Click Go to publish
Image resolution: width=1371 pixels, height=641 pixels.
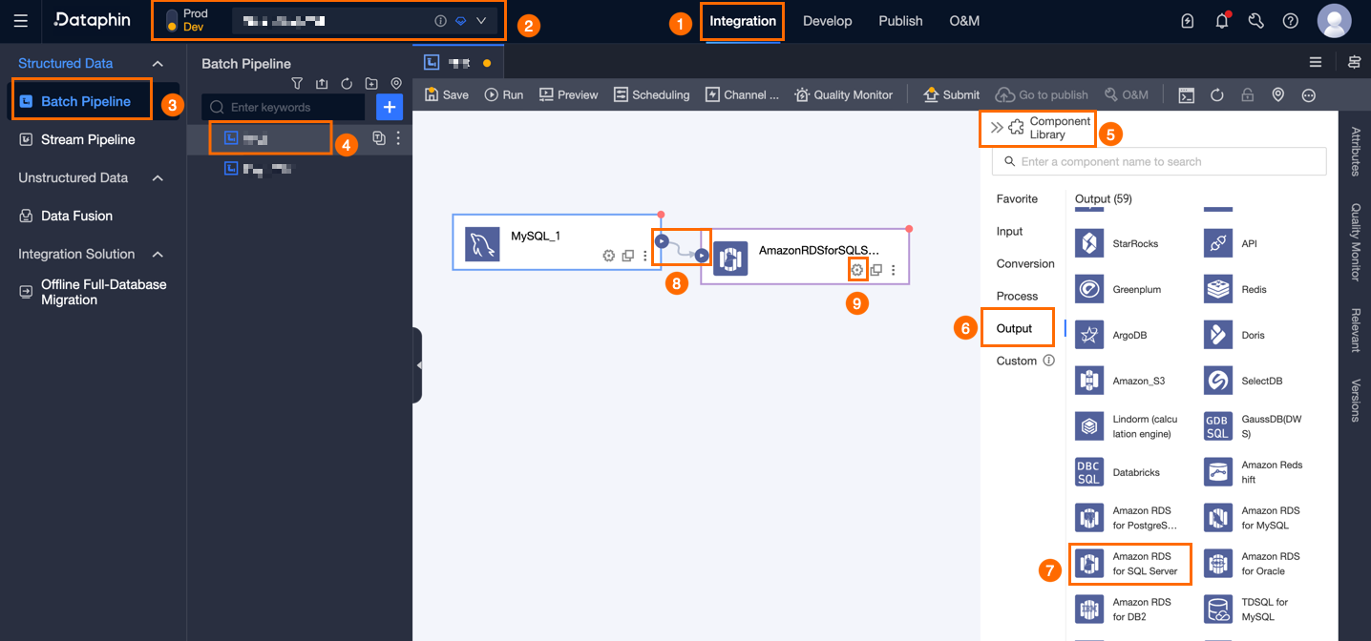(1042, 94)
